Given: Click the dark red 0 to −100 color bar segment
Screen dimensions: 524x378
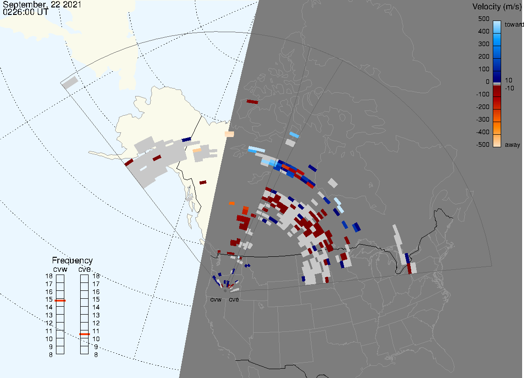Looking at the screenshot, I should tap(497, 90).
